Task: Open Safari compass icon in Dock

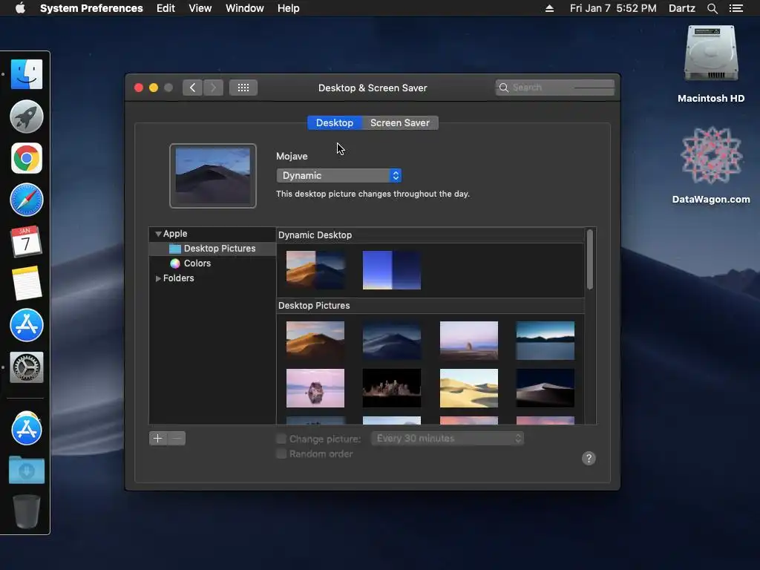Action: (x=27, y=200)
